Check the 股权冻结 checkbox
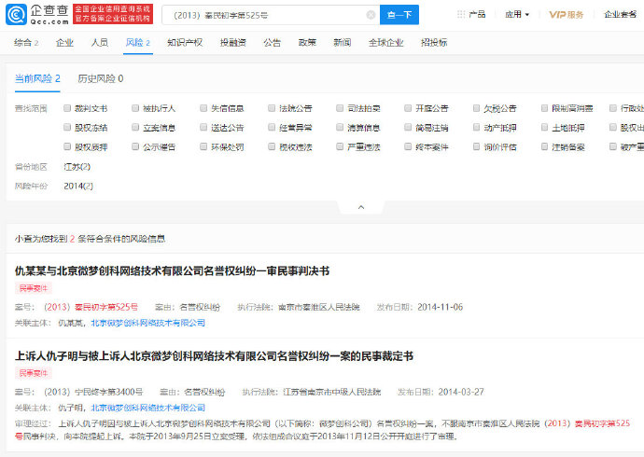The width and height of the screenshot is (644, 457). 67,128
